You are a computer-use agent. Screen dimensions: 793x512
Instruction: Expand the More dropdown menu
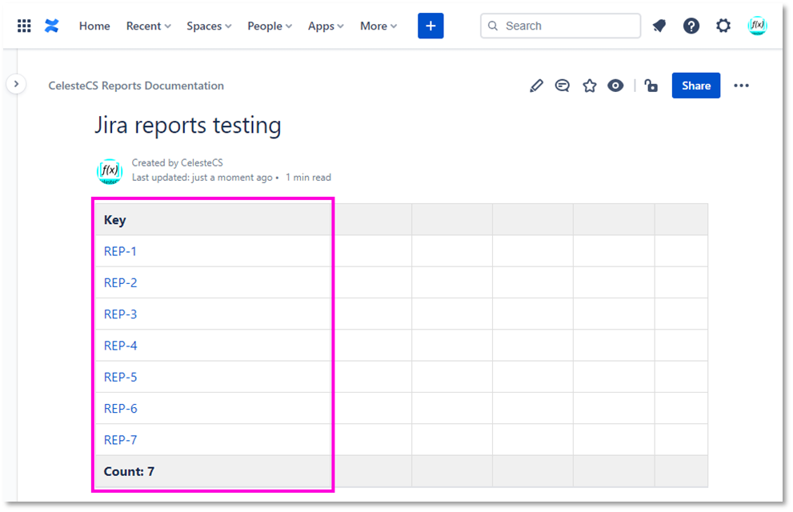pos(378,26)
